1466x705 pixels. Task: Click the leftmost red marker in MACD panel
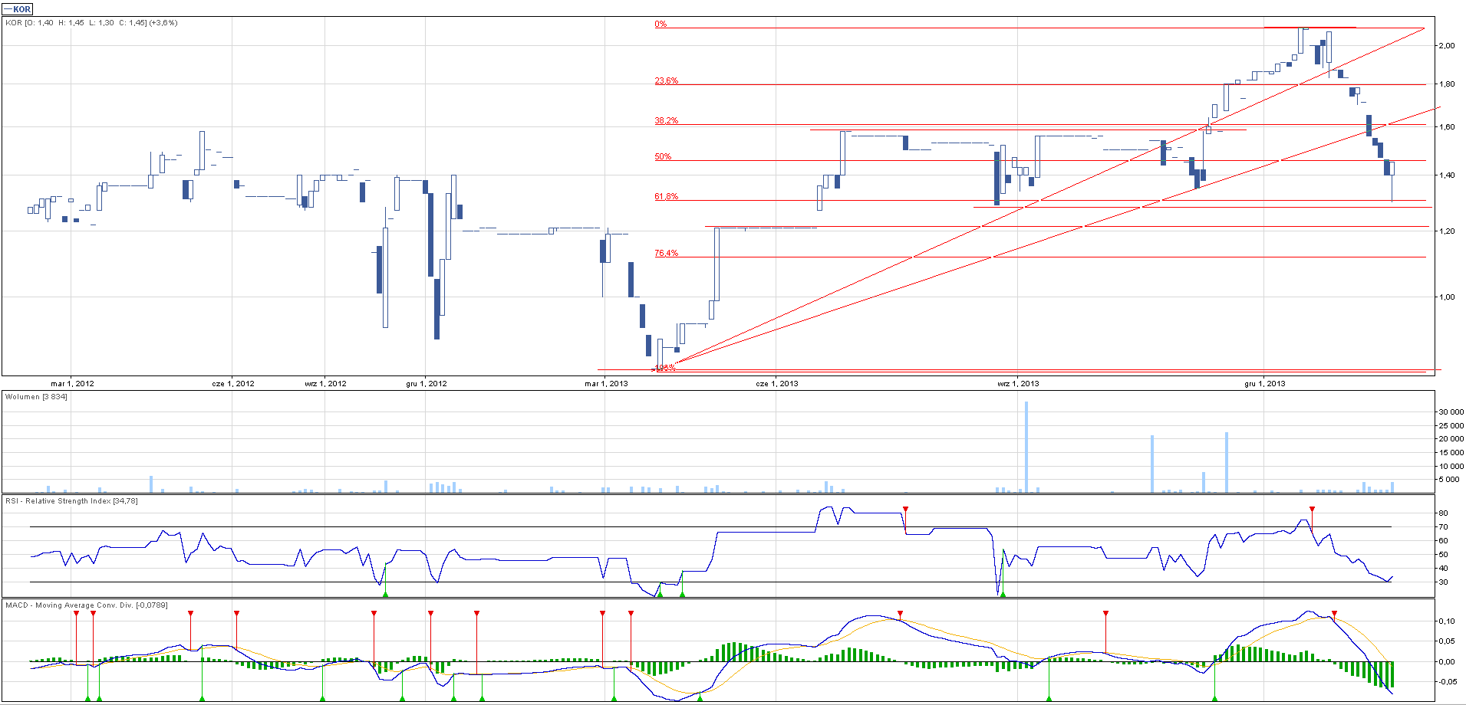76,614
